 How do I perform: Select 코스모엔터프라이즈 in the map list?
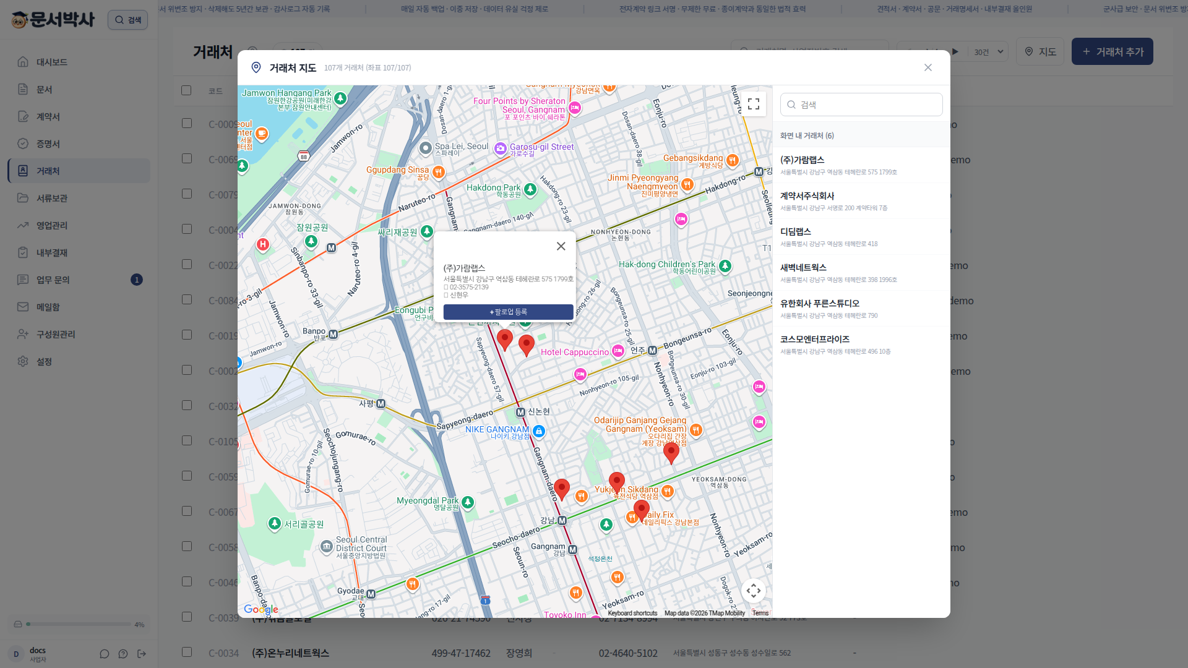(x=861, y=345)
